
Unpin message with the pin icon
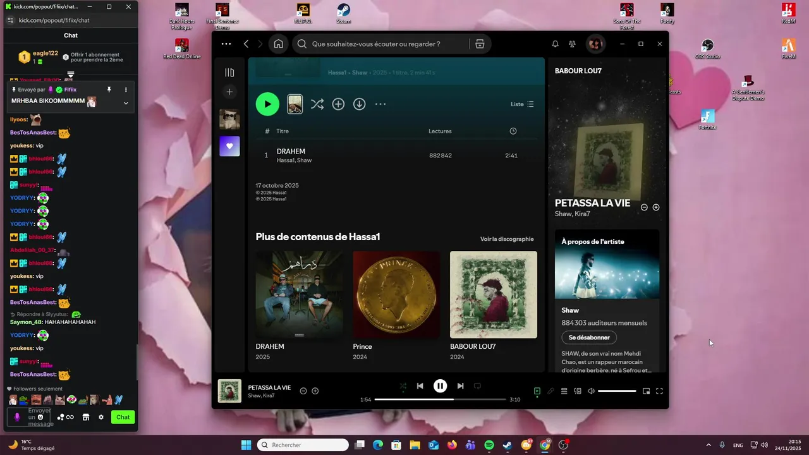pyautogui.click(x=109, y=90)
